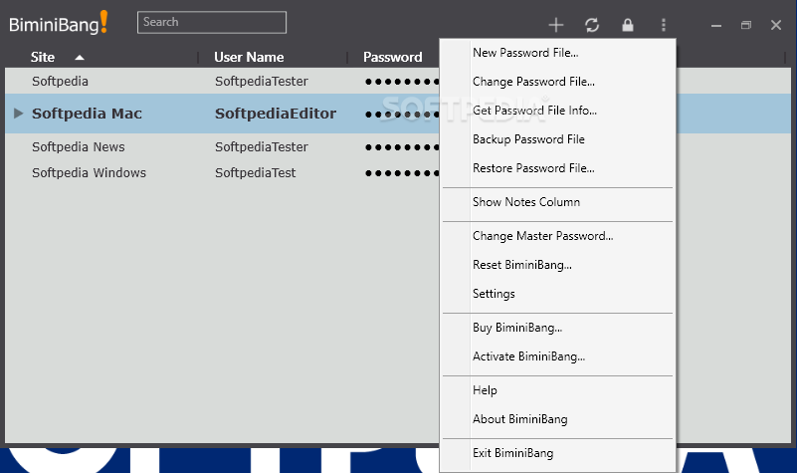
Task: Click SoftpediaTester in the first Softpedia row
Action: (262, 81)
